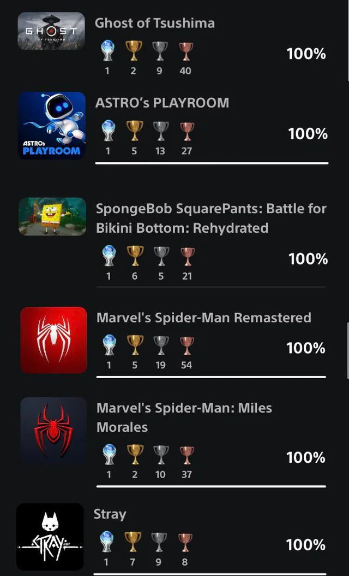
Task: Click the Stray game title
Action: click(x=110, y=514)
